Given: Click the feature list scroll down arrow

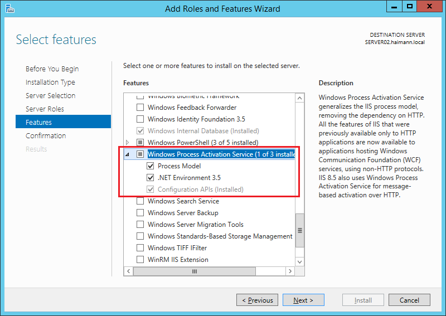Looking at the screenshot, I should (299, 262).
